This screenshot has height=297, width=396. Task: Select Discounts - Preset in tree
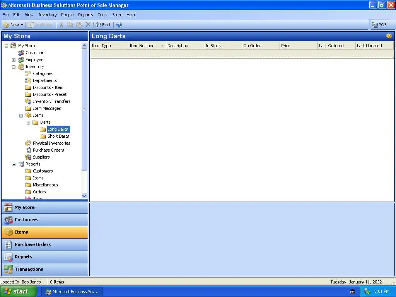tap(50, 94)
